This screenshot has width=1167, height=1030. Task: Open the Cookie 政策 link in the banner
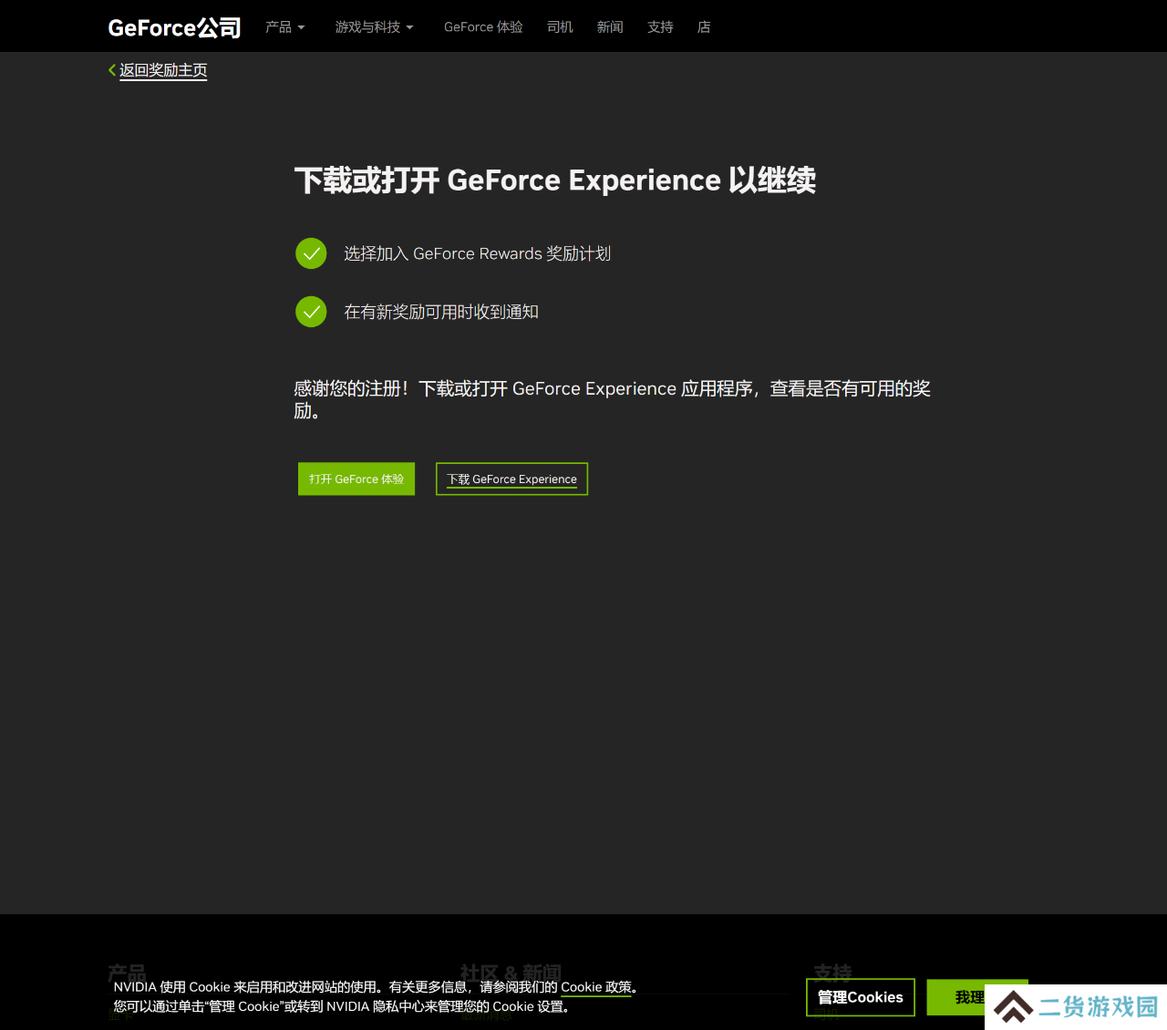click(x=595, y=987)
